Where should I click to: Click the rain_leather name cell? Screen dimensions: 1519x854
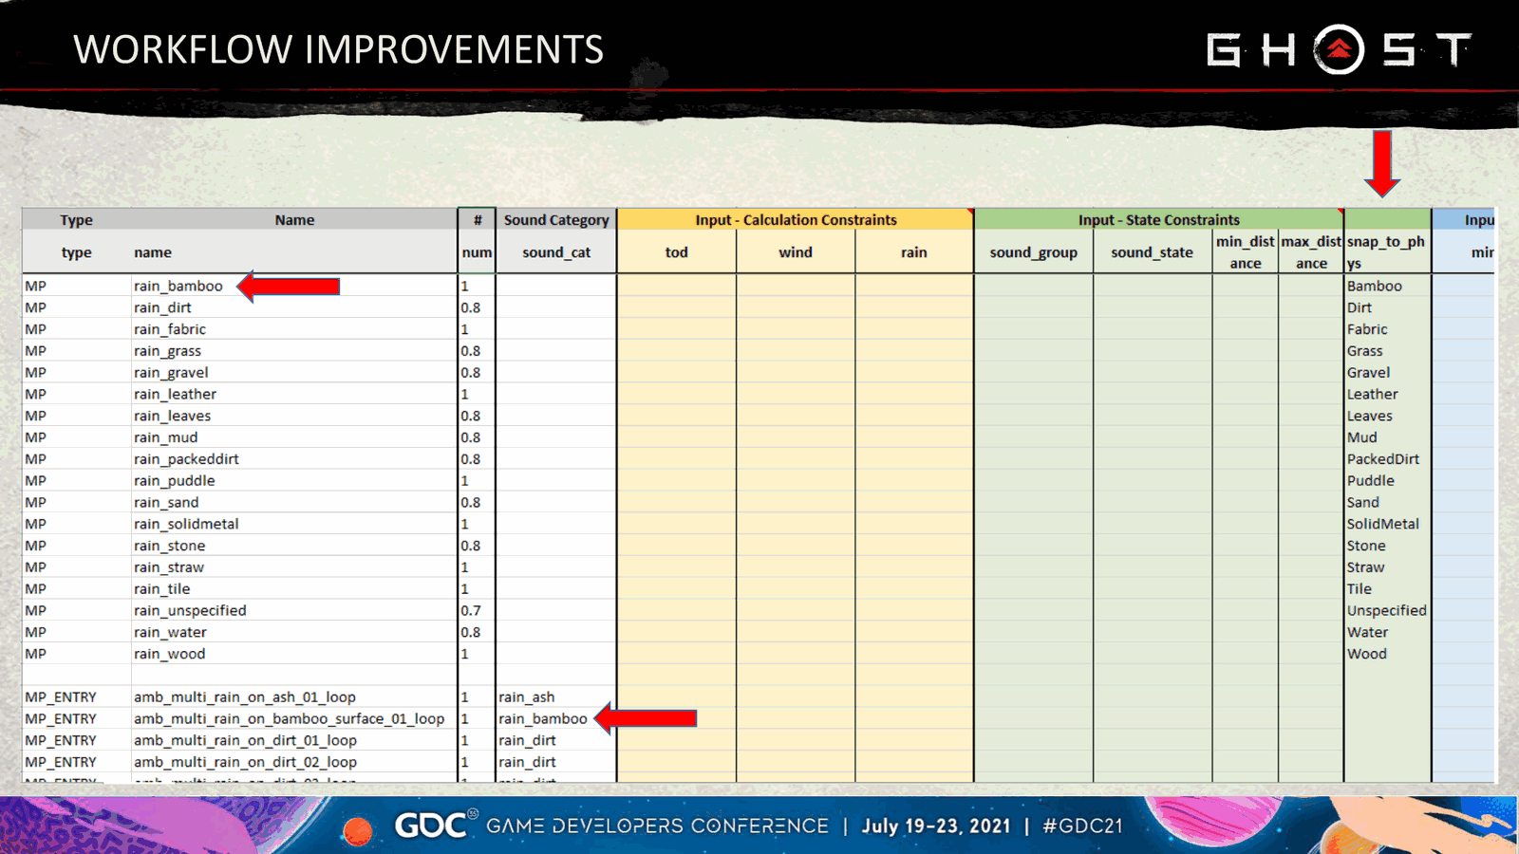point(294,394)
